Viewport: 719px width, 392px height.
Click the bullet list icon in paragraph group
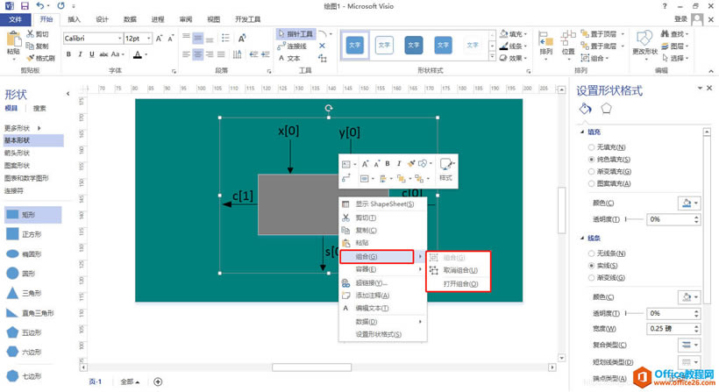click(x=225, y=38)
